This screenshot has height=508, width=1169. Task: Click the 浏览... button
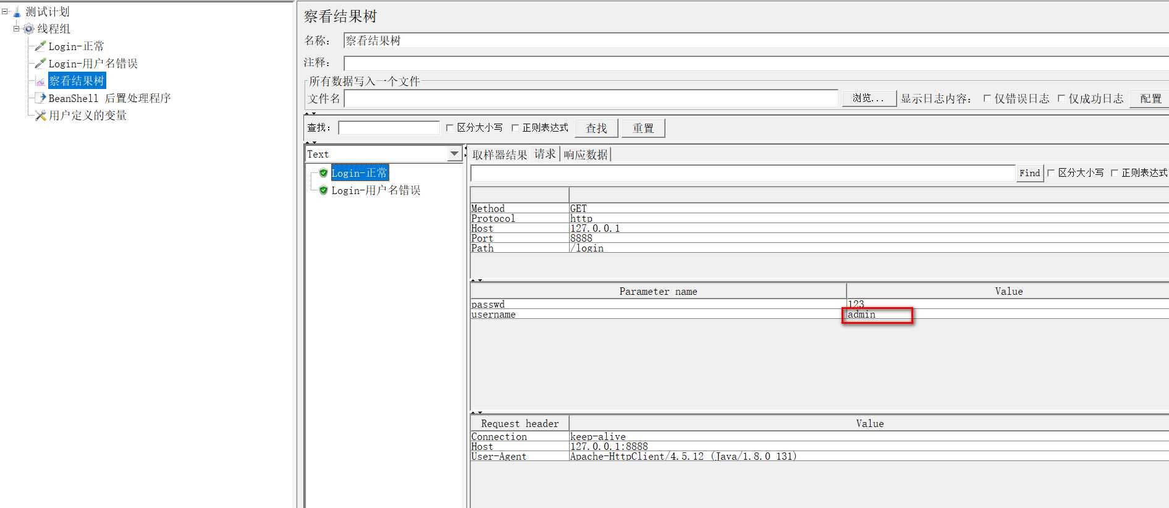(869, 98)
